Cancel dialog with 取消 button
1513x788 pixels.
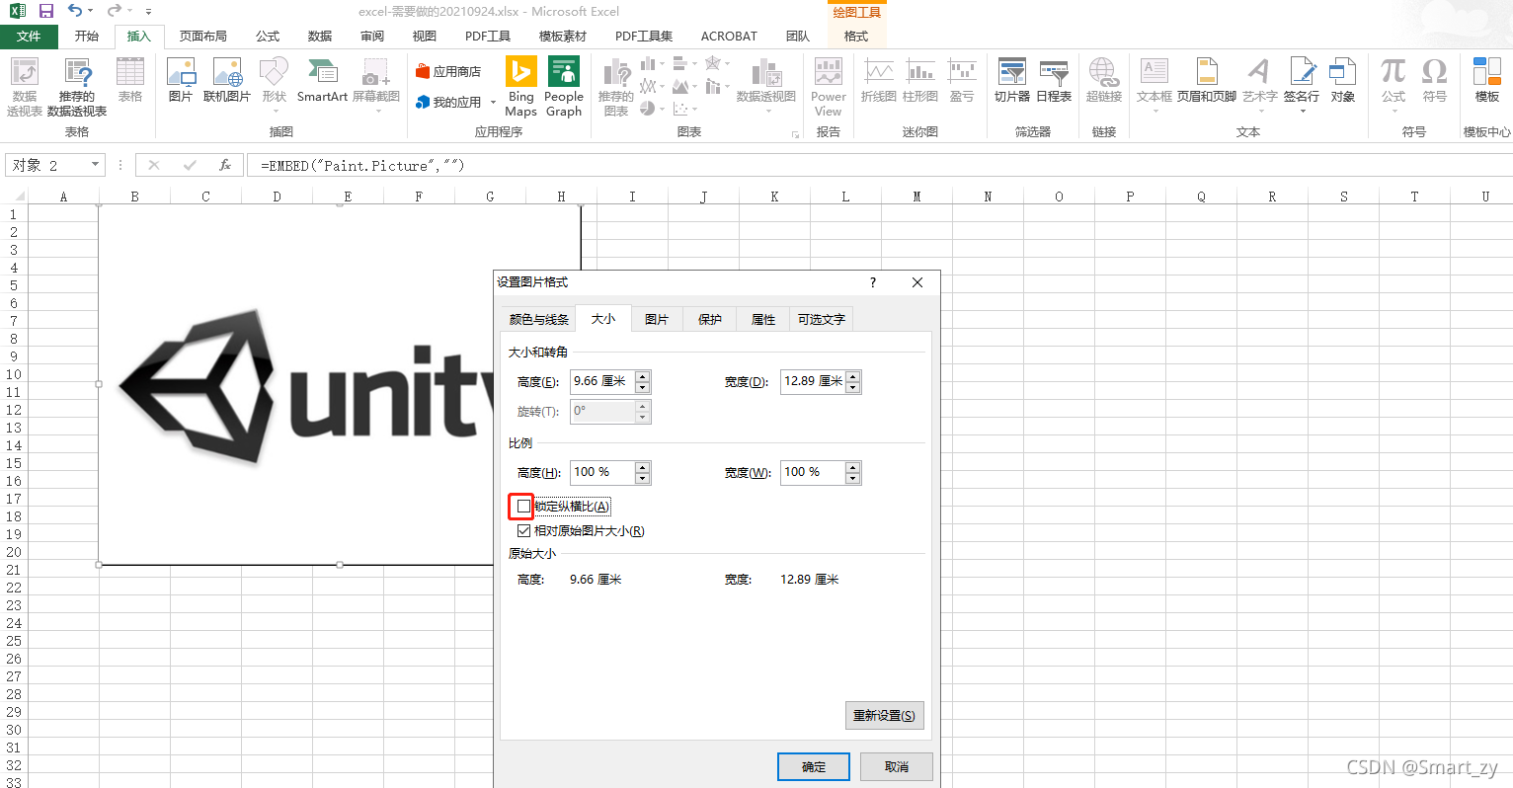coord(897,766)
